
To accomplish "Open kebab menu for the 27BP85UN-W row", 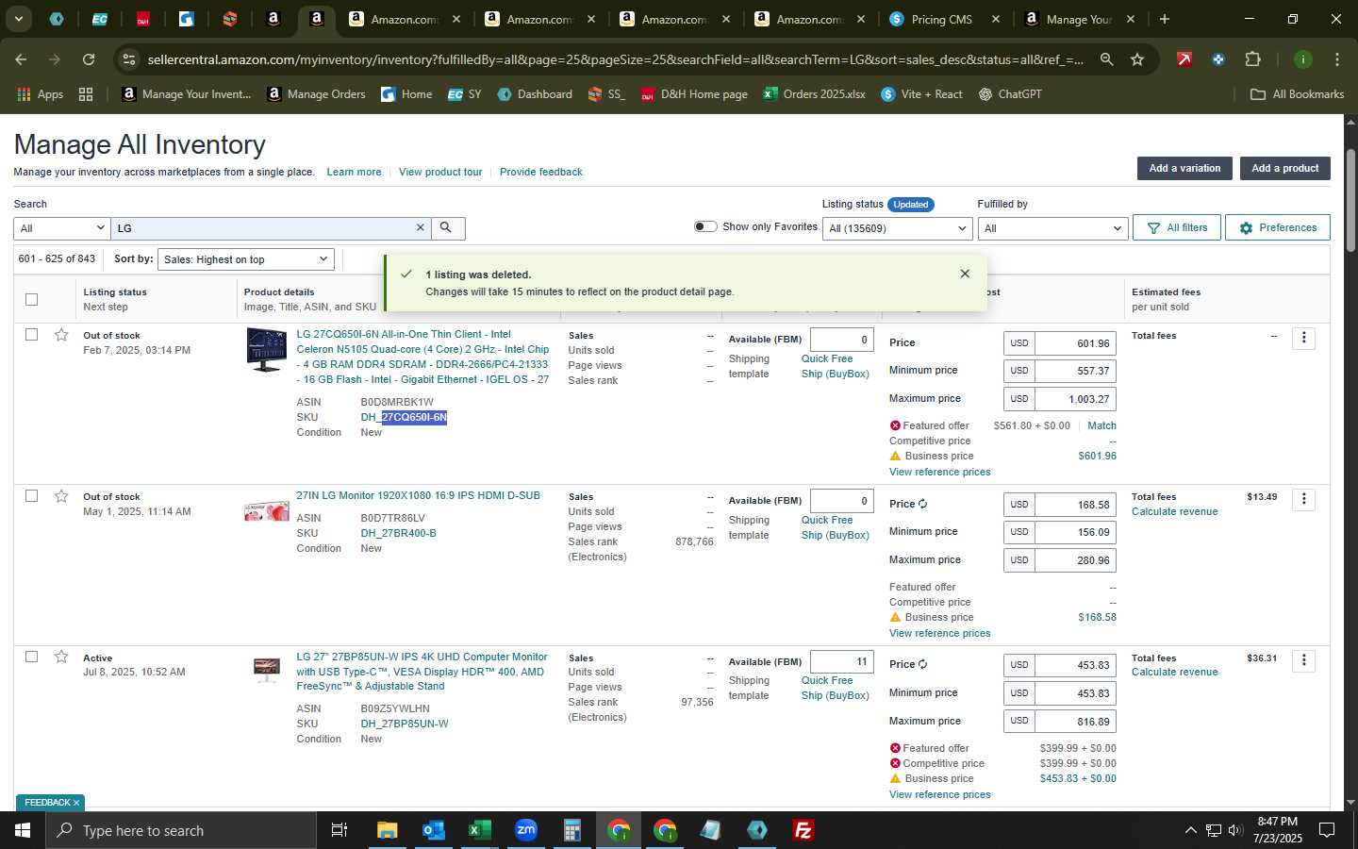I will 1304,660.
